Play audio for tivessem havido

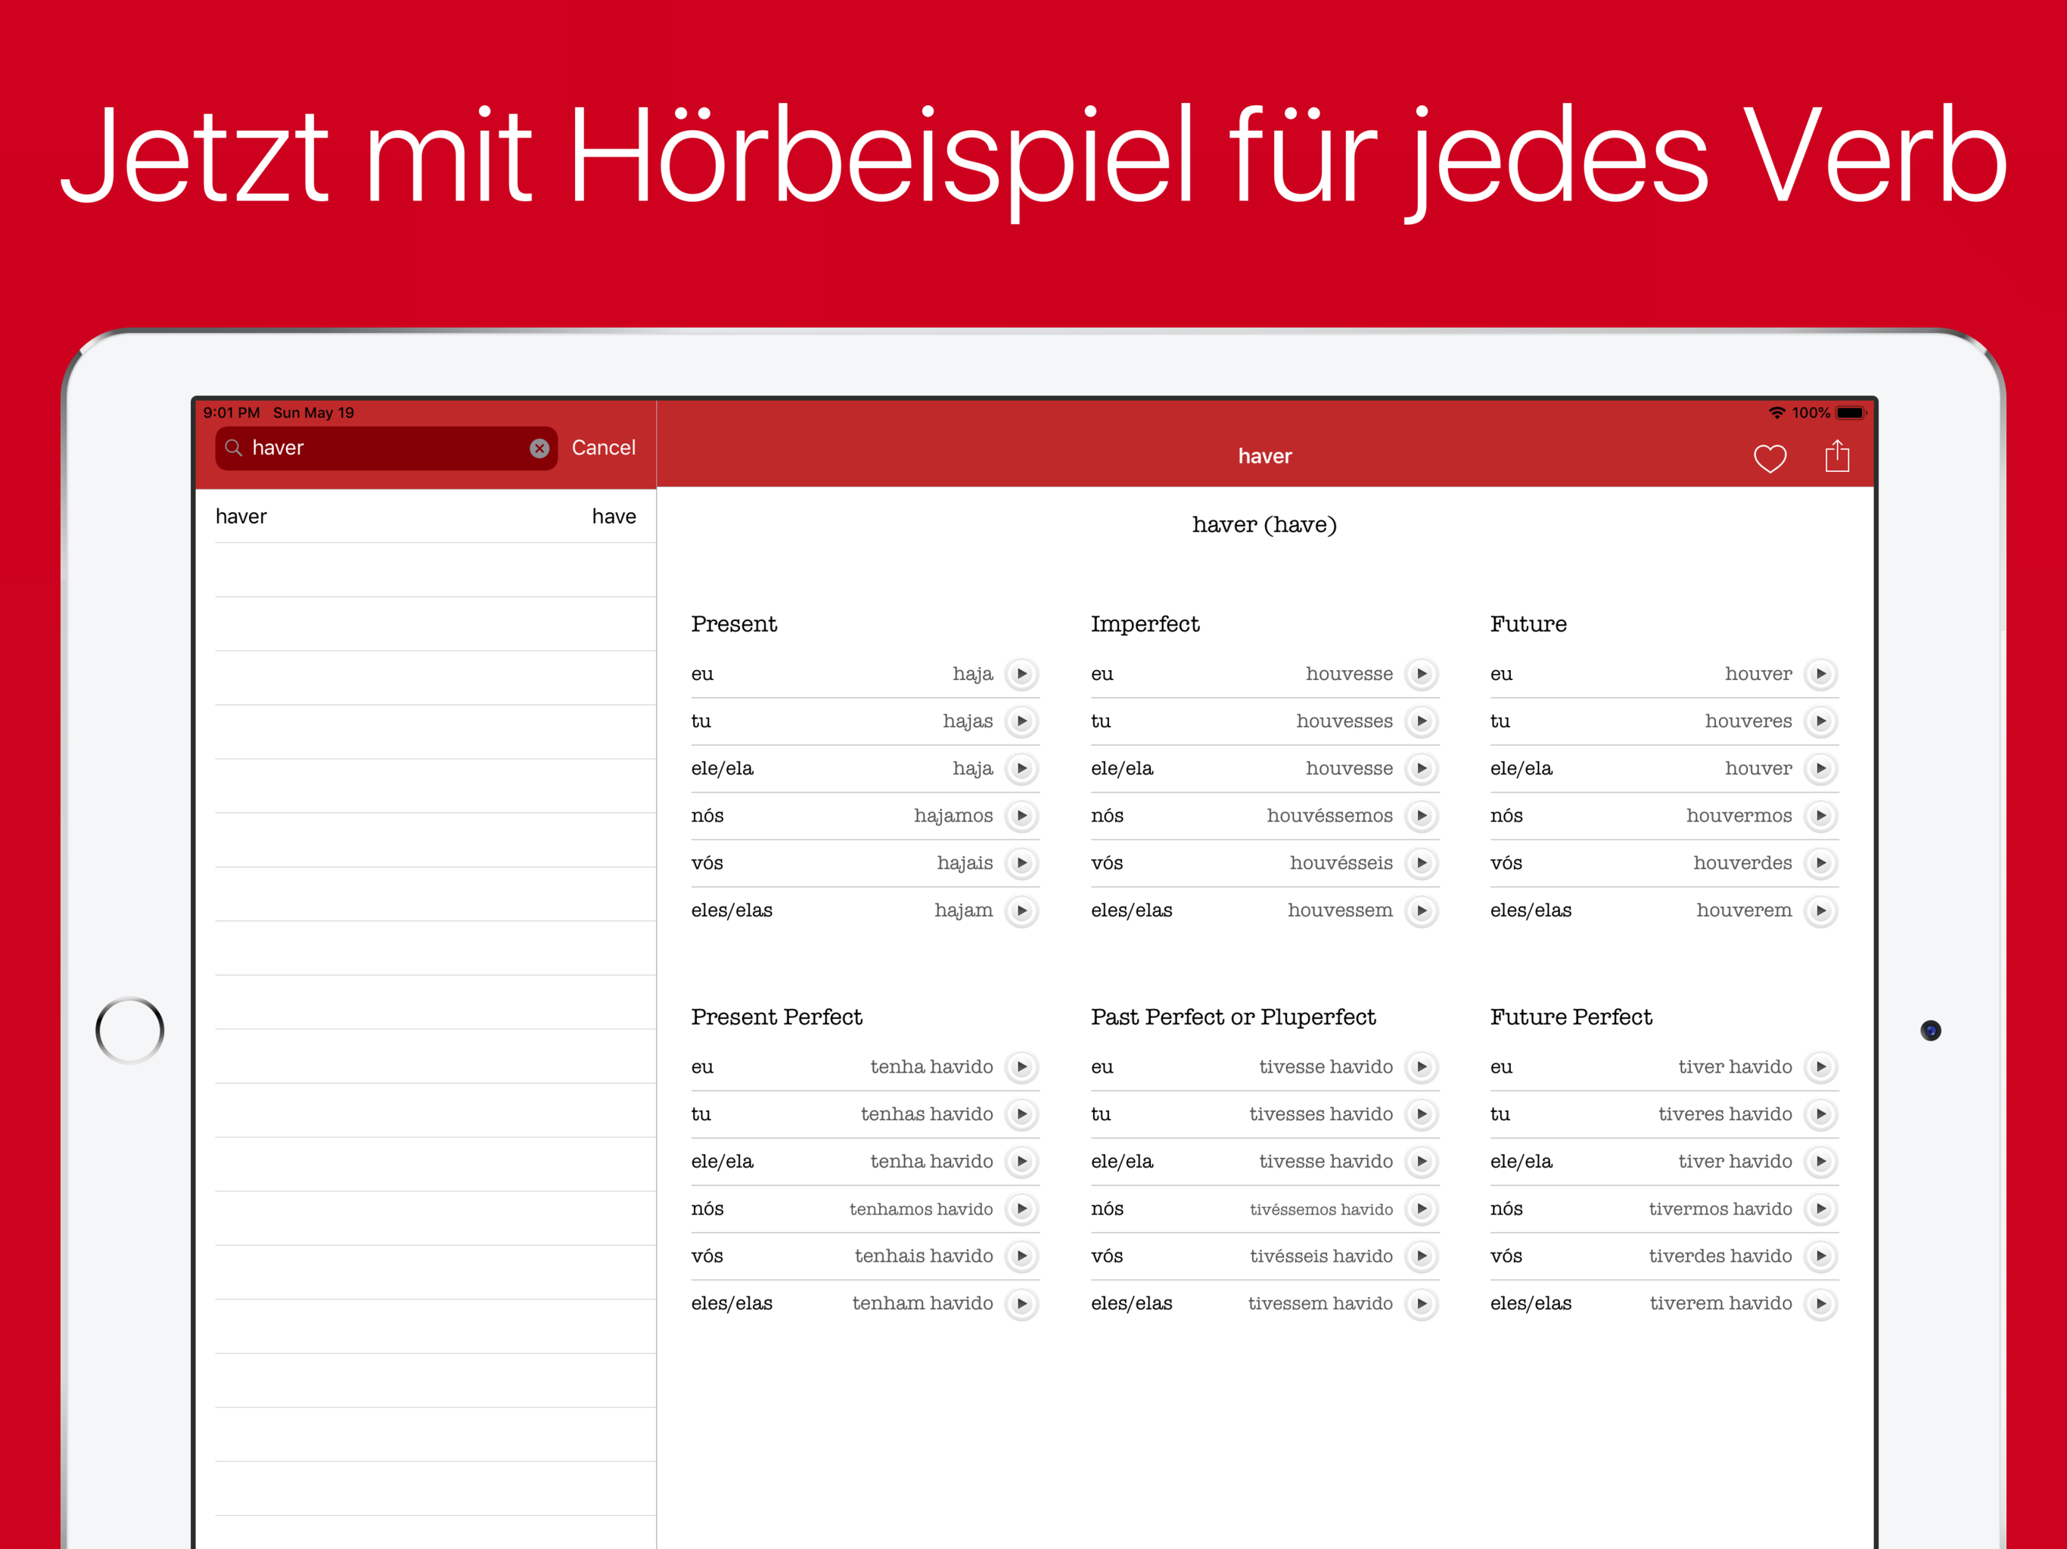1422,1303
